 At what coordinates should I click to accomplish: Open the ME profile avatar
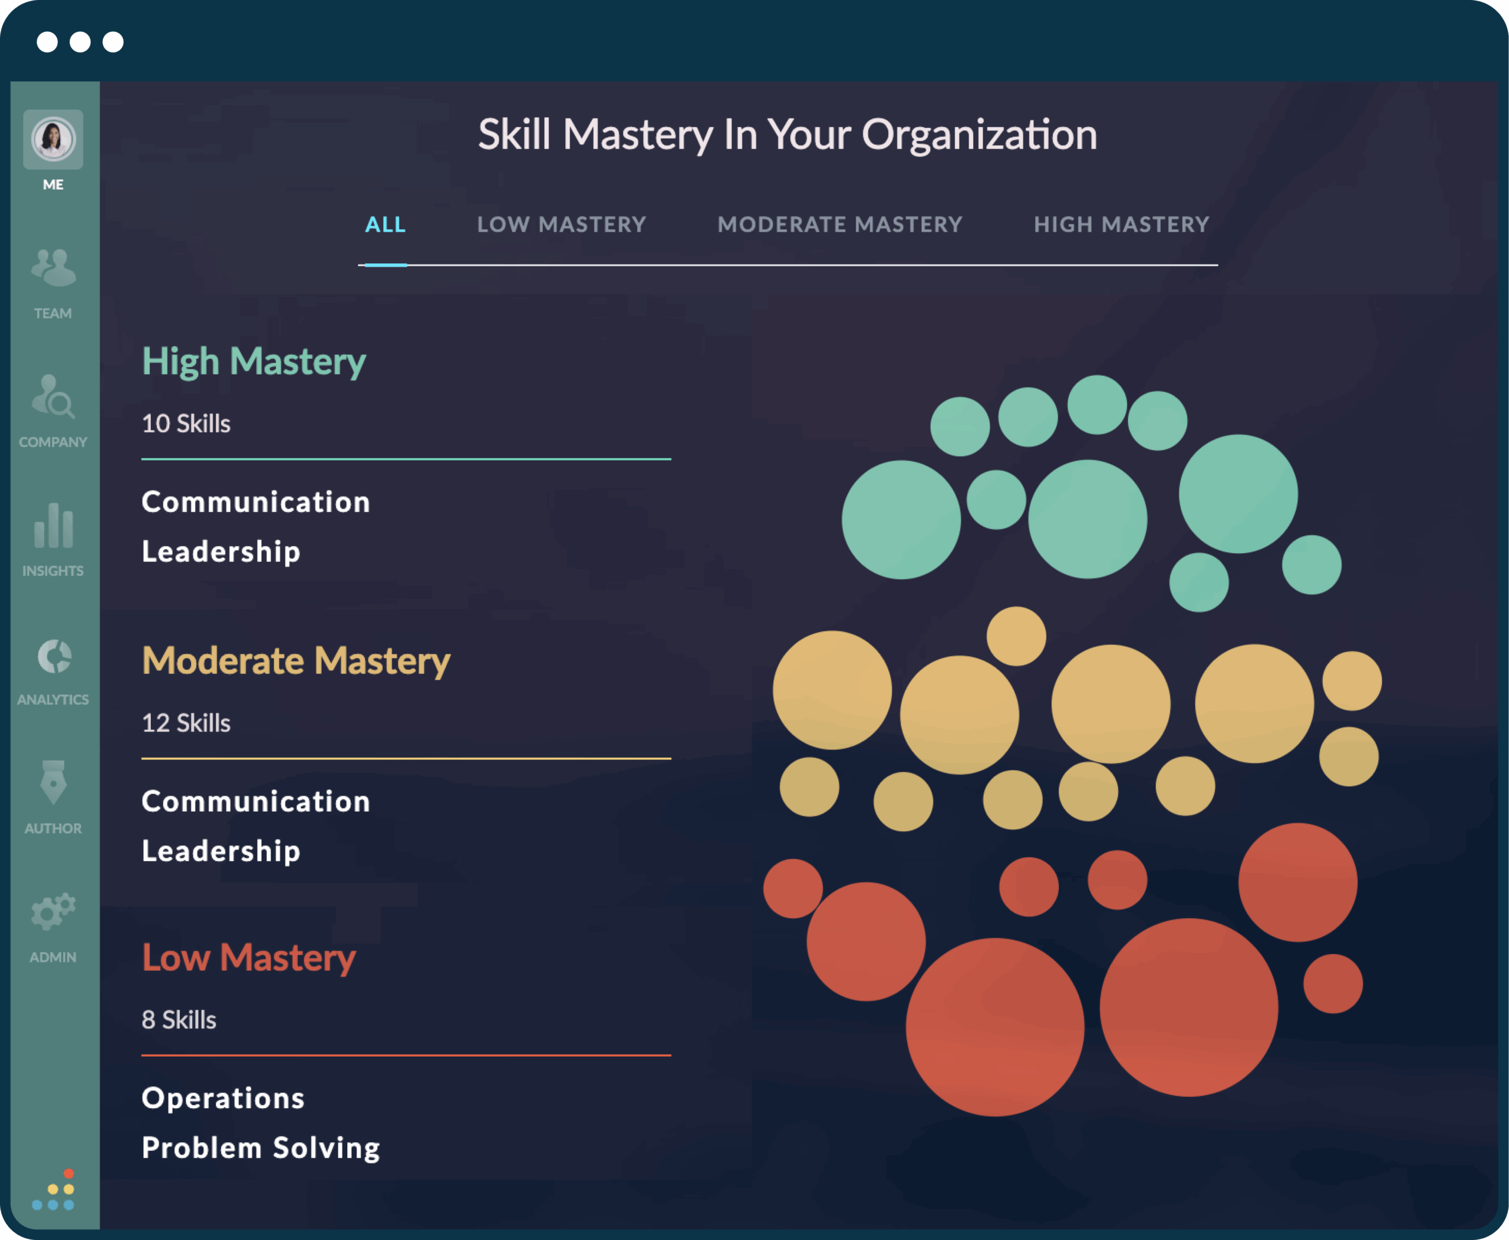pyautogui.click(x=53, y=138)
